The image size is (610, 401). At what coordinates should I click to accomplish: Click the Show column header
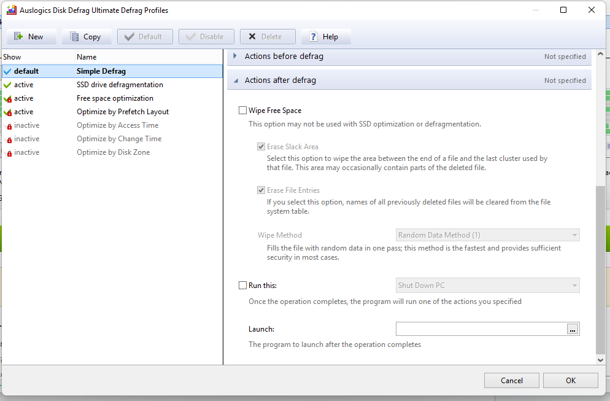(x=38, y=57)
